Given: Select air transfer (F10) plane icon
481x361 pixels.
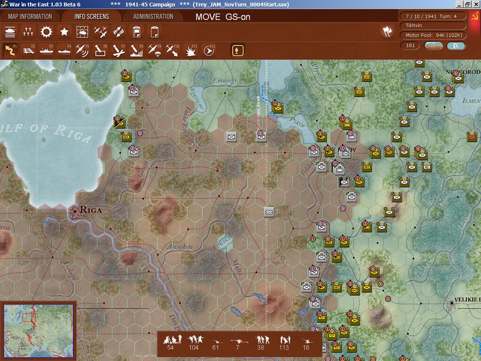Looking at the screenshot, I should click(172, 50).
